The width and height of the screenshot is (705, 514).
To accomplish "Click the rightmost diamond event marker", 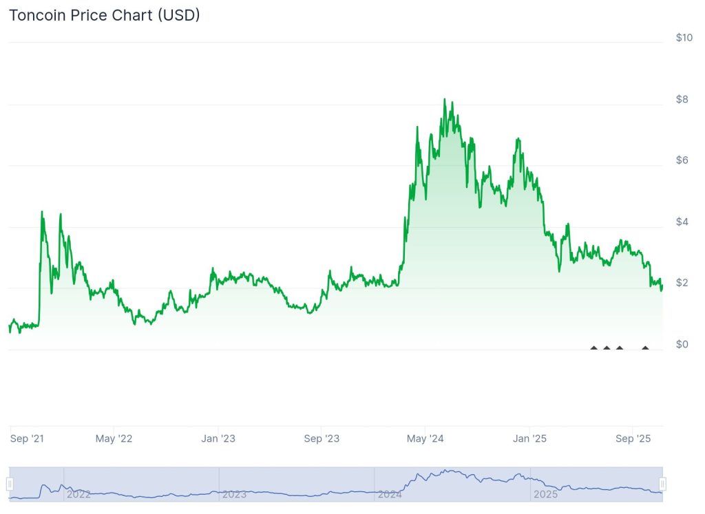I will tap(645, 348).
